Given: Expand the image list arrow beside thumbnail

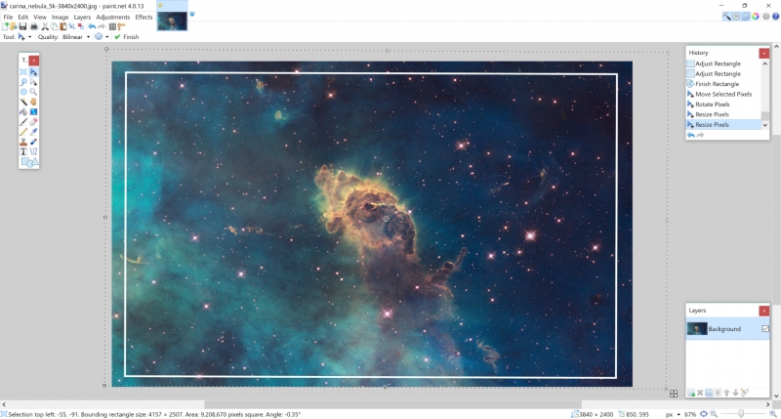Looking at the screenshot, I should [x=191, y=15].
